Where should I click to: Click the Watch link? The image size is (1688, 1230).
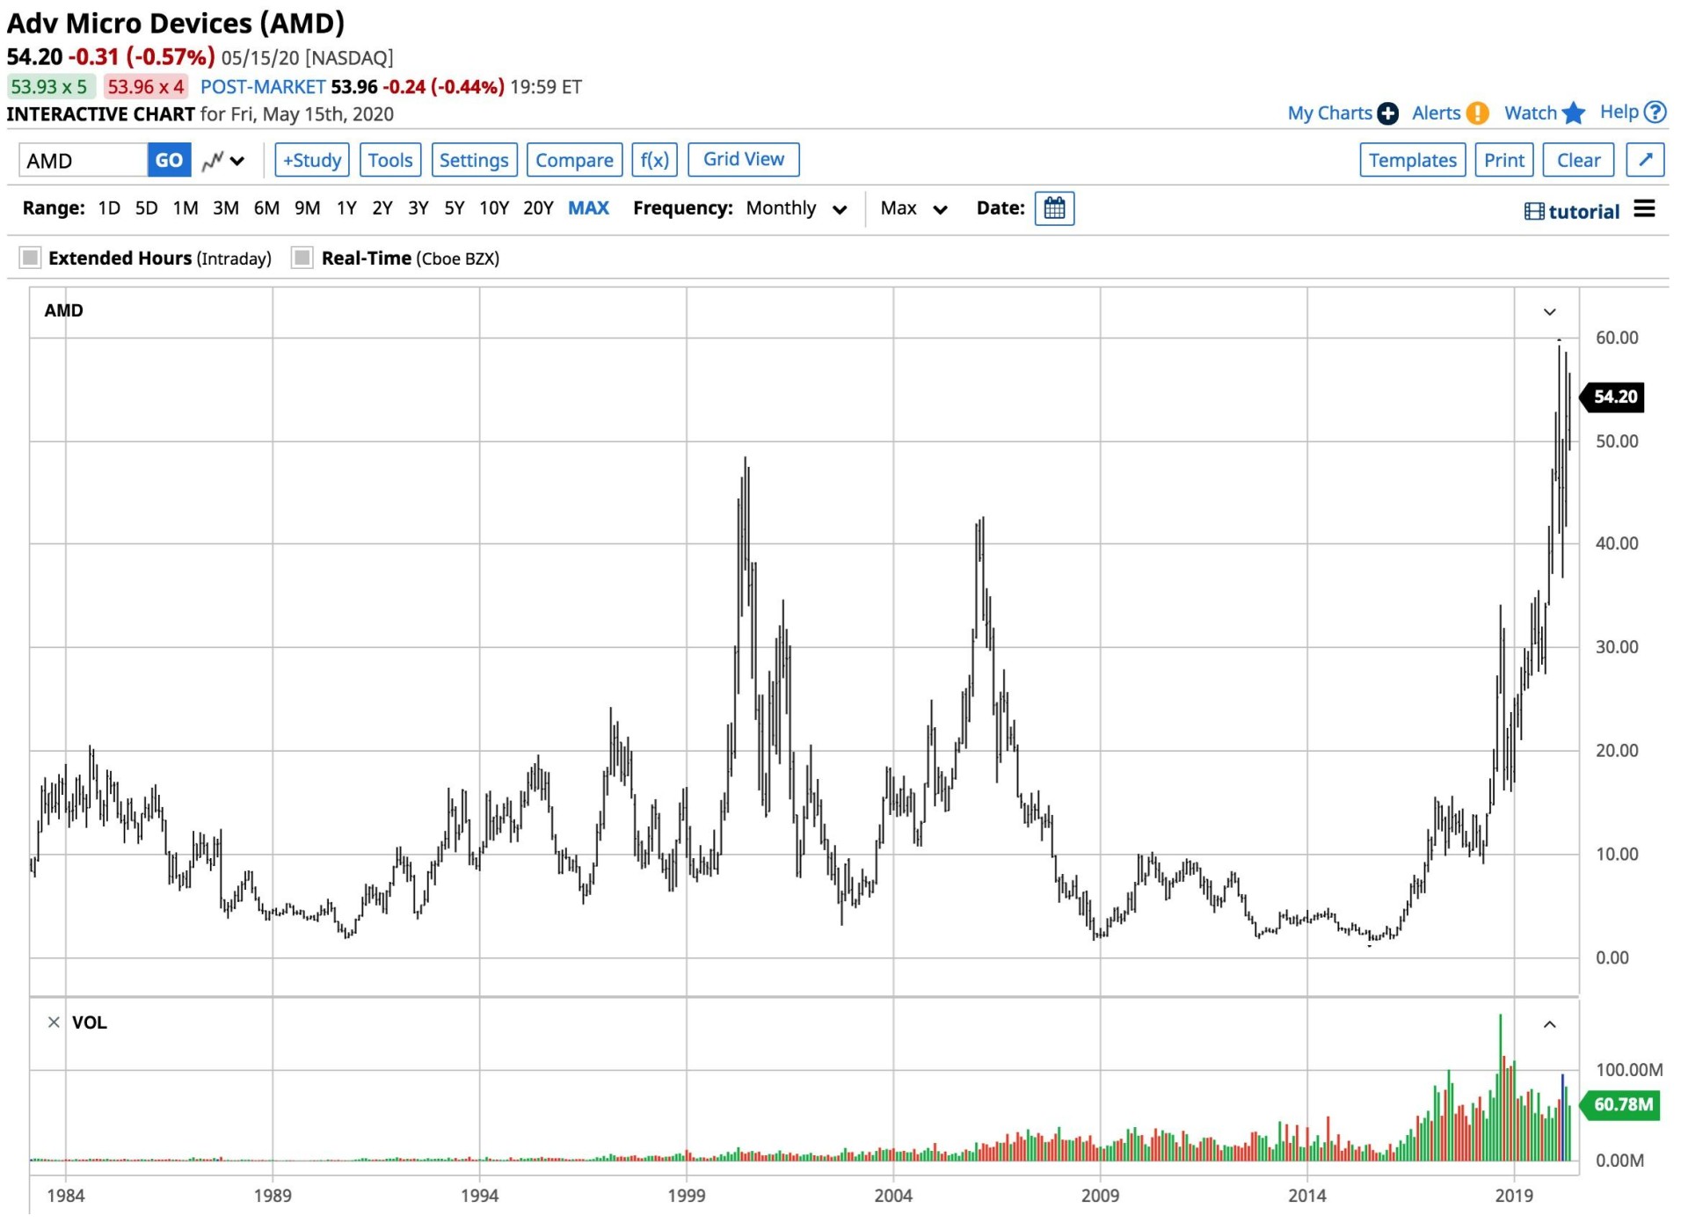[x=1531, y=113]
